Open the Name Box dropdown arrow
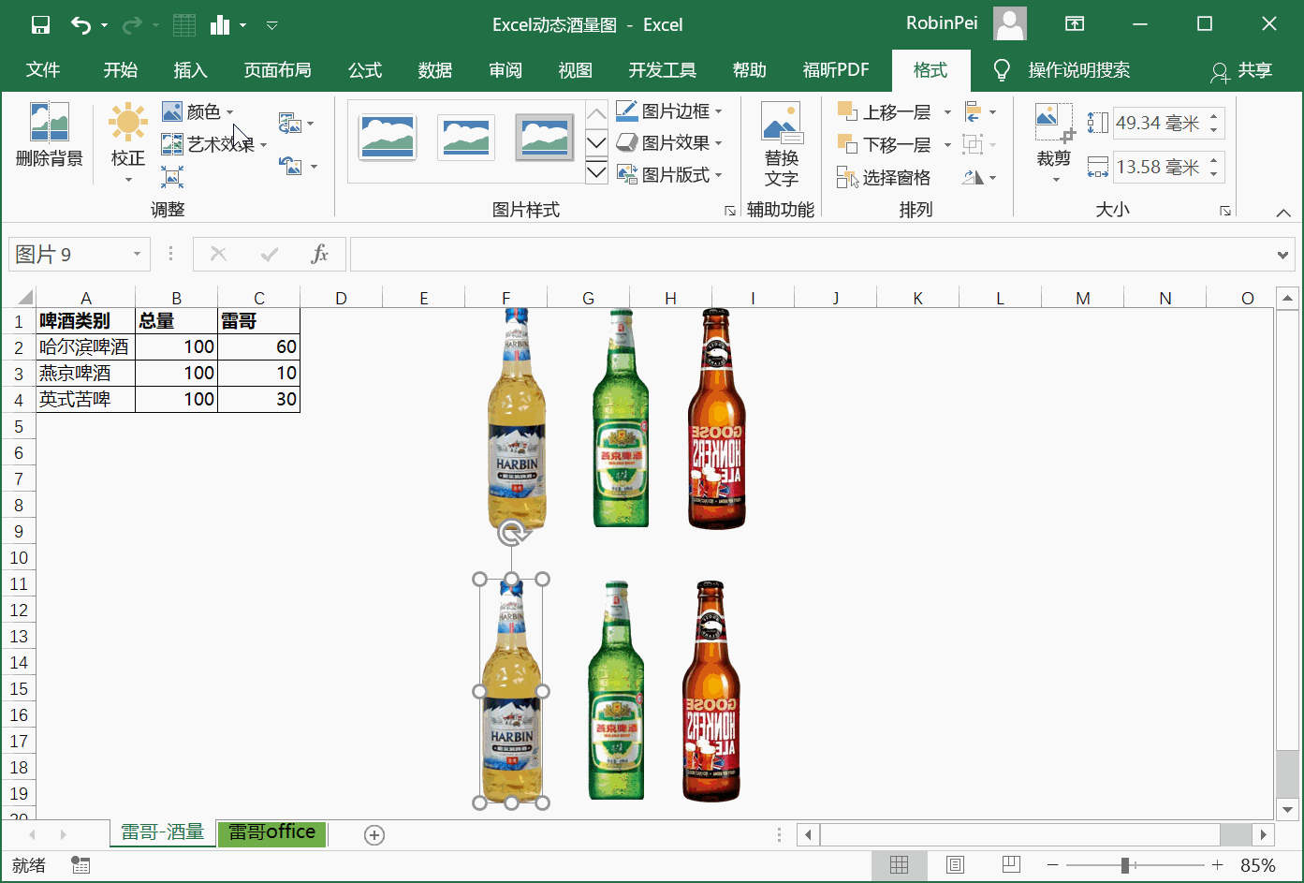Image resolution: width=1304 pixels, height=883 pixels. click(x=137, y=254)
